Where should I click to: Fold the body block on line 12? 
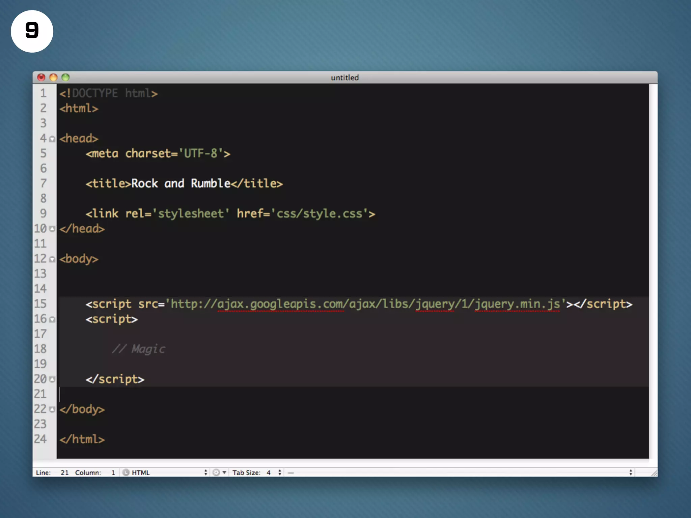pos(52,259)
